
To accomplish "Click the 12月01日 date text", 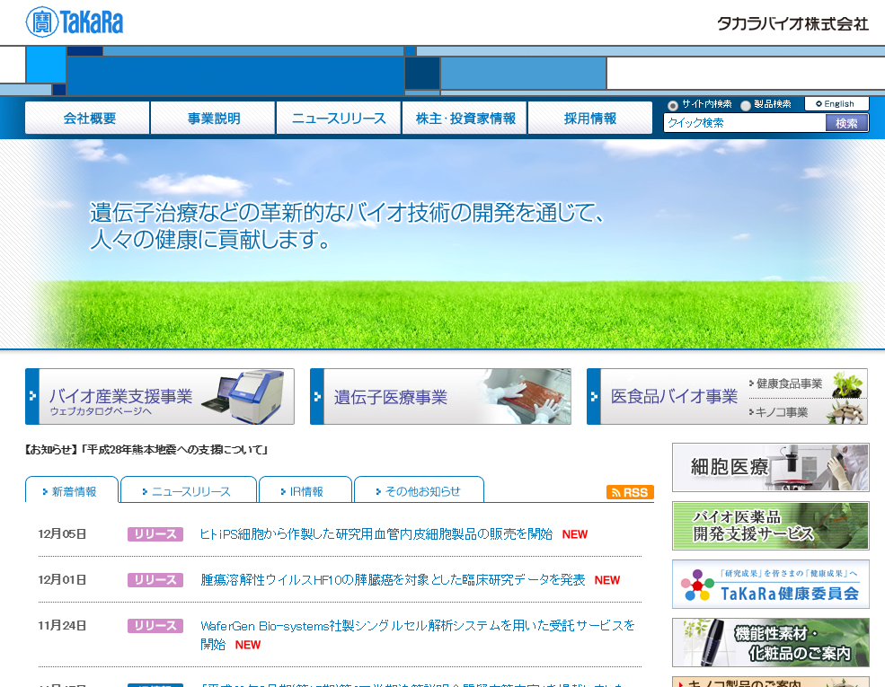I will point(62,580).
